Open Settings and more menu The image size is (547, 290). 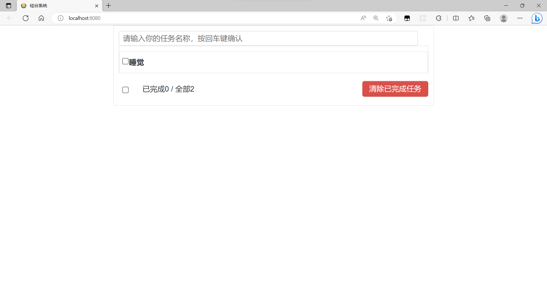coord(520,18)
